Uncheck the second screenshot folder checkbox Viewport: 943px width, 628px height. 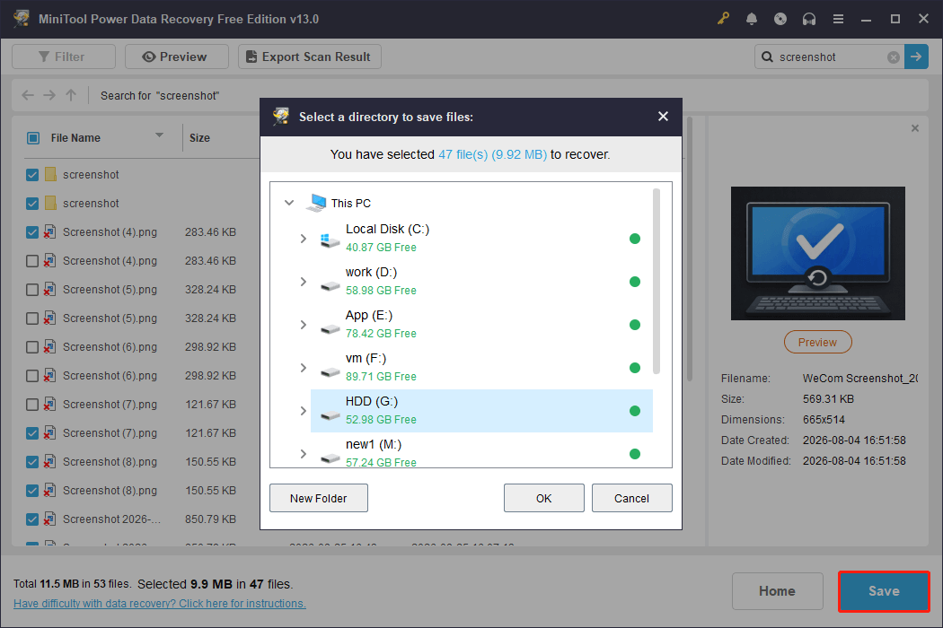[32, 204]
